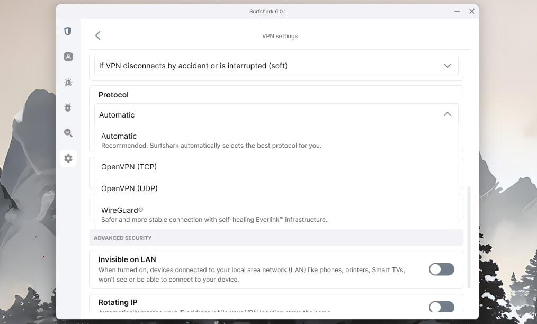Click the Invisible on LAN title
Screen dimensions: 537x324
point(127,259)
